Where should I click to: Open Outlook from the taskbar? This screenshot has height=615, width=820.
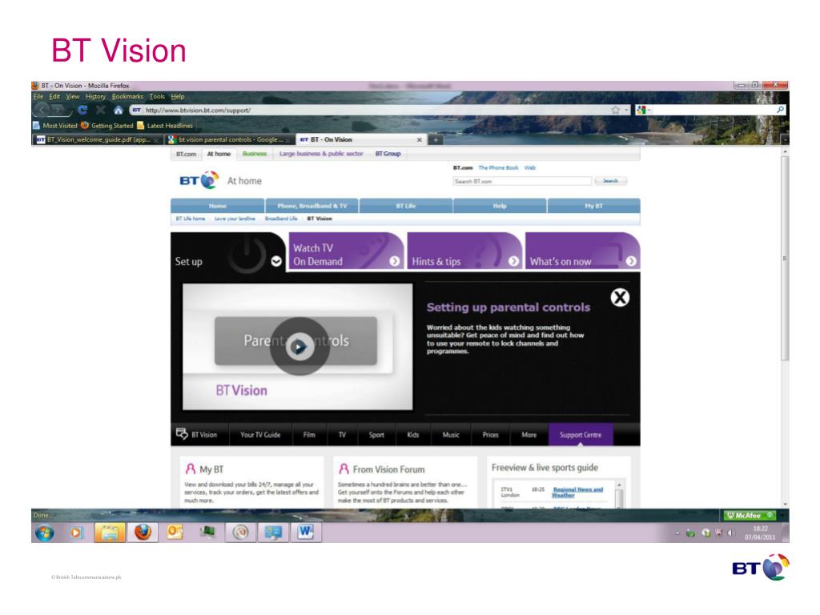pyautogui.click(x=175, y=533)
